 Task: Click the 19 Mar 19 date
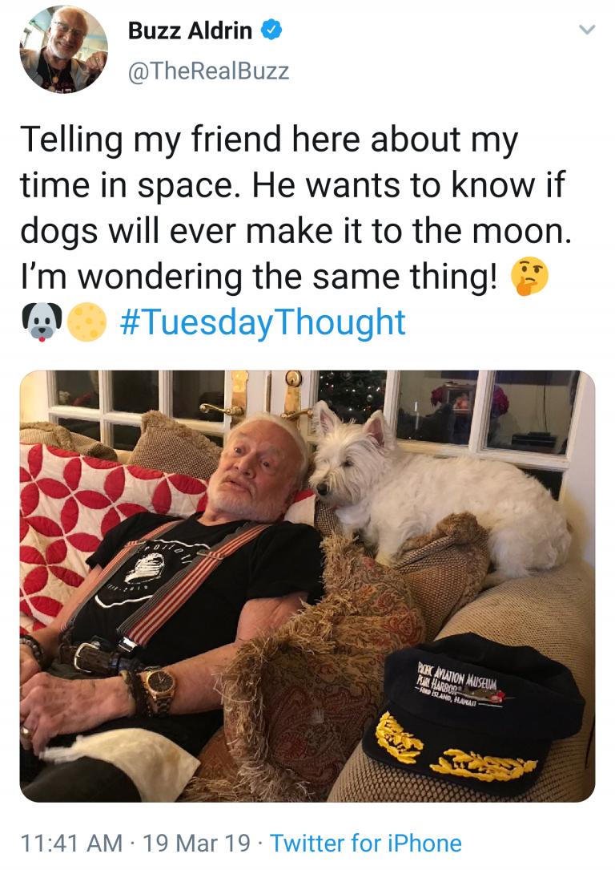pos(197,844)
